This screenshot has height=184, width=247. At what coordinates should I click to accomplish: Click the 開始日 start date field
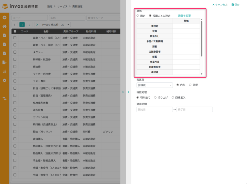tap(154, 109)
